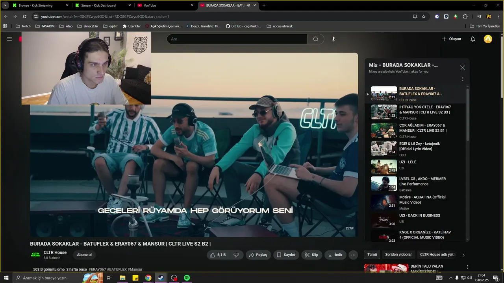Screen dimensions: 504x283
Task: Select CLTR House adlı yükleyici chip
Action: [x=438, y=255]
